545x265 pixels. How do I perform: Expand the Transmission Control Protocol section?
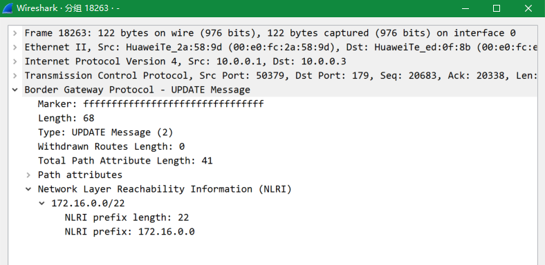(x=15, y=76)
